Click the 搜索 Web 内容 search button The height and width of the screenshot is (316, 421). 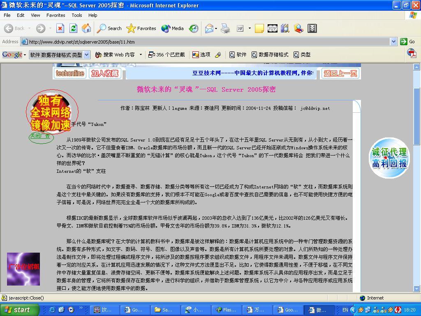[115, 55]
